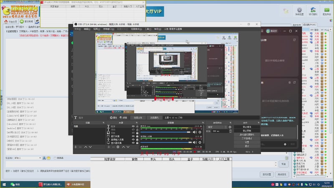The width and height of the screenshot is (334, 188).
Task: Enable the 悄悄话 whisper checkbox
Action: pos(55,158)
